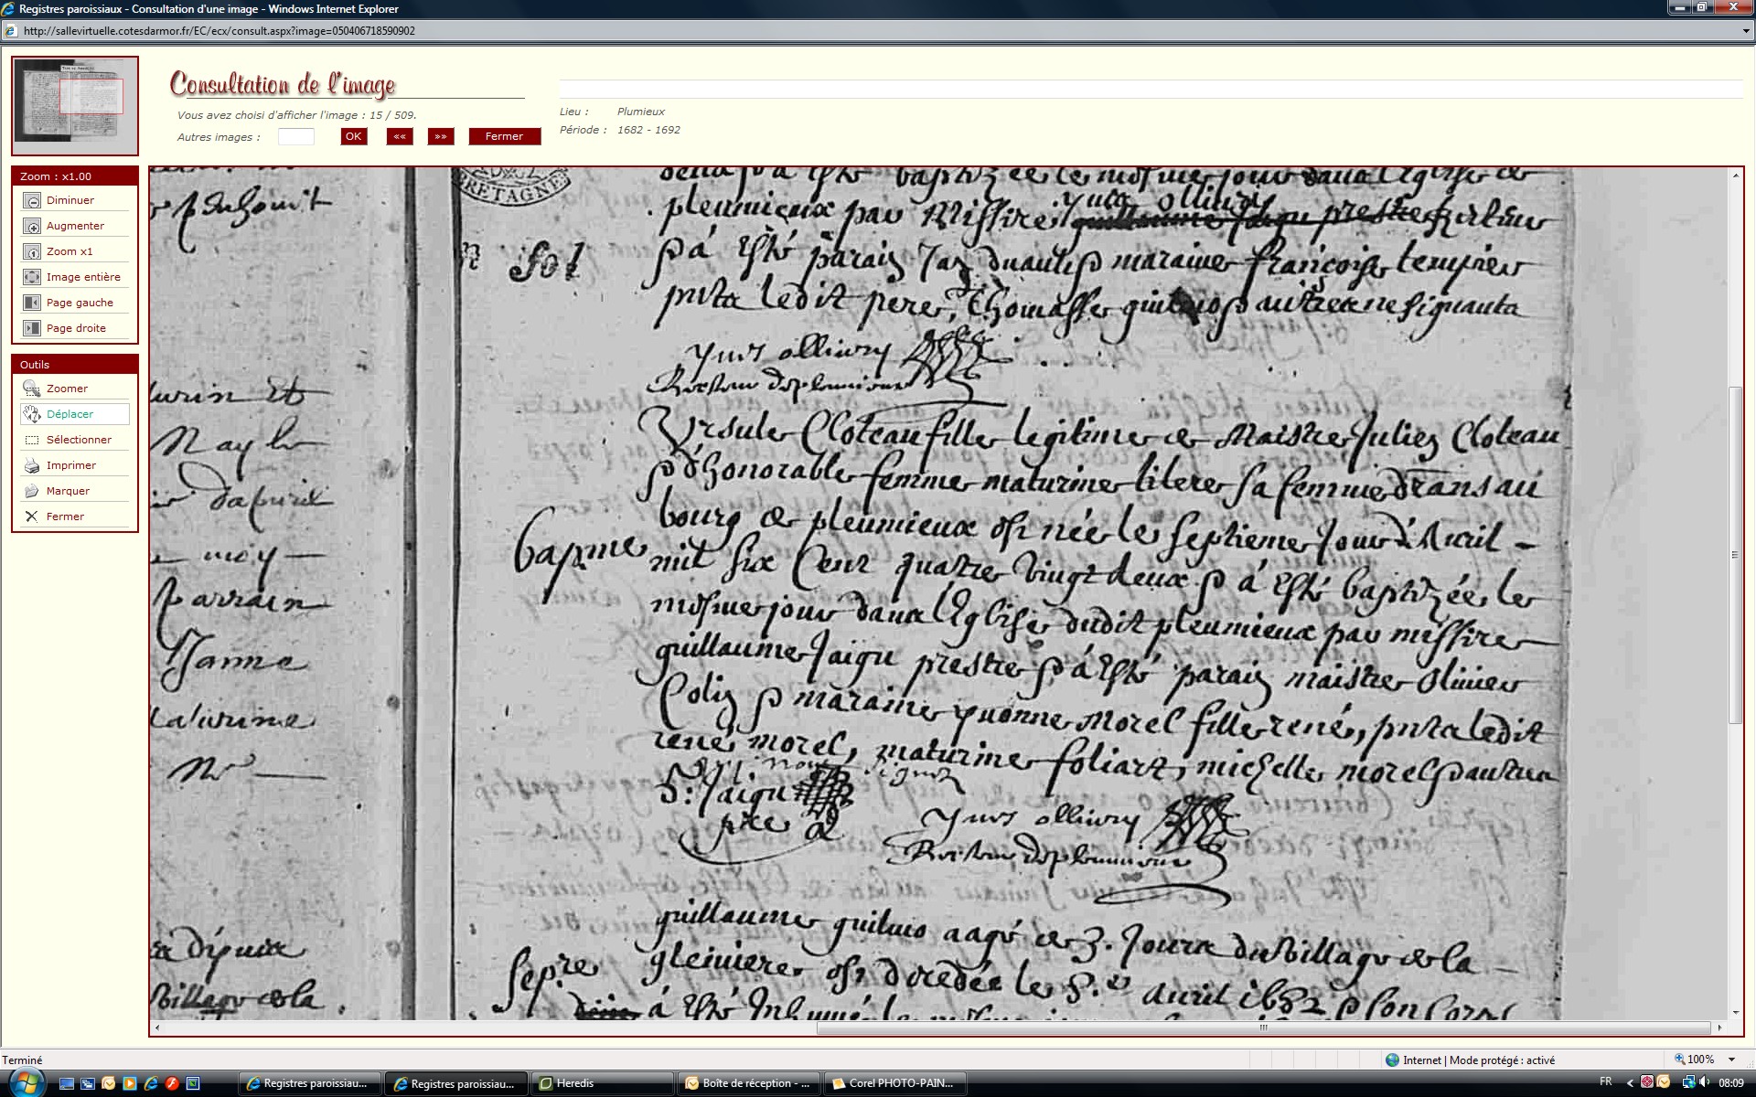The image size is (1756, 1097).
Task: Show right page with Page droite icon
Action: 32,328
